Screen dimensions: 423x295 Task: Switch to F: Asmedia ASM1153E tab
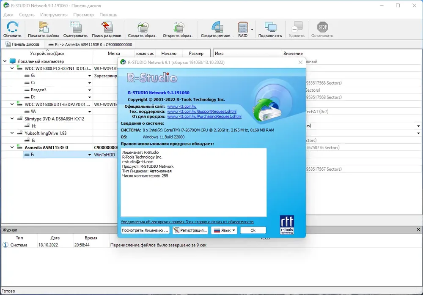pyautogui.click(x=91, y=44)
